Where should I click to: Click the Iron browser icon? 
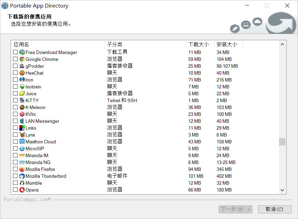tap(22, 80)
